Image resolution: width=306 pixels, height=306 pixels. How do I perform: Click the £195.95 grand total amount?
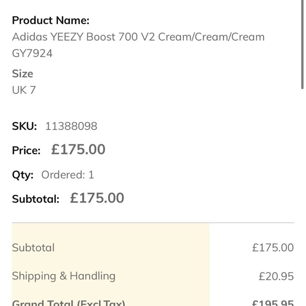pyautogui.click(x=272, y=303)
